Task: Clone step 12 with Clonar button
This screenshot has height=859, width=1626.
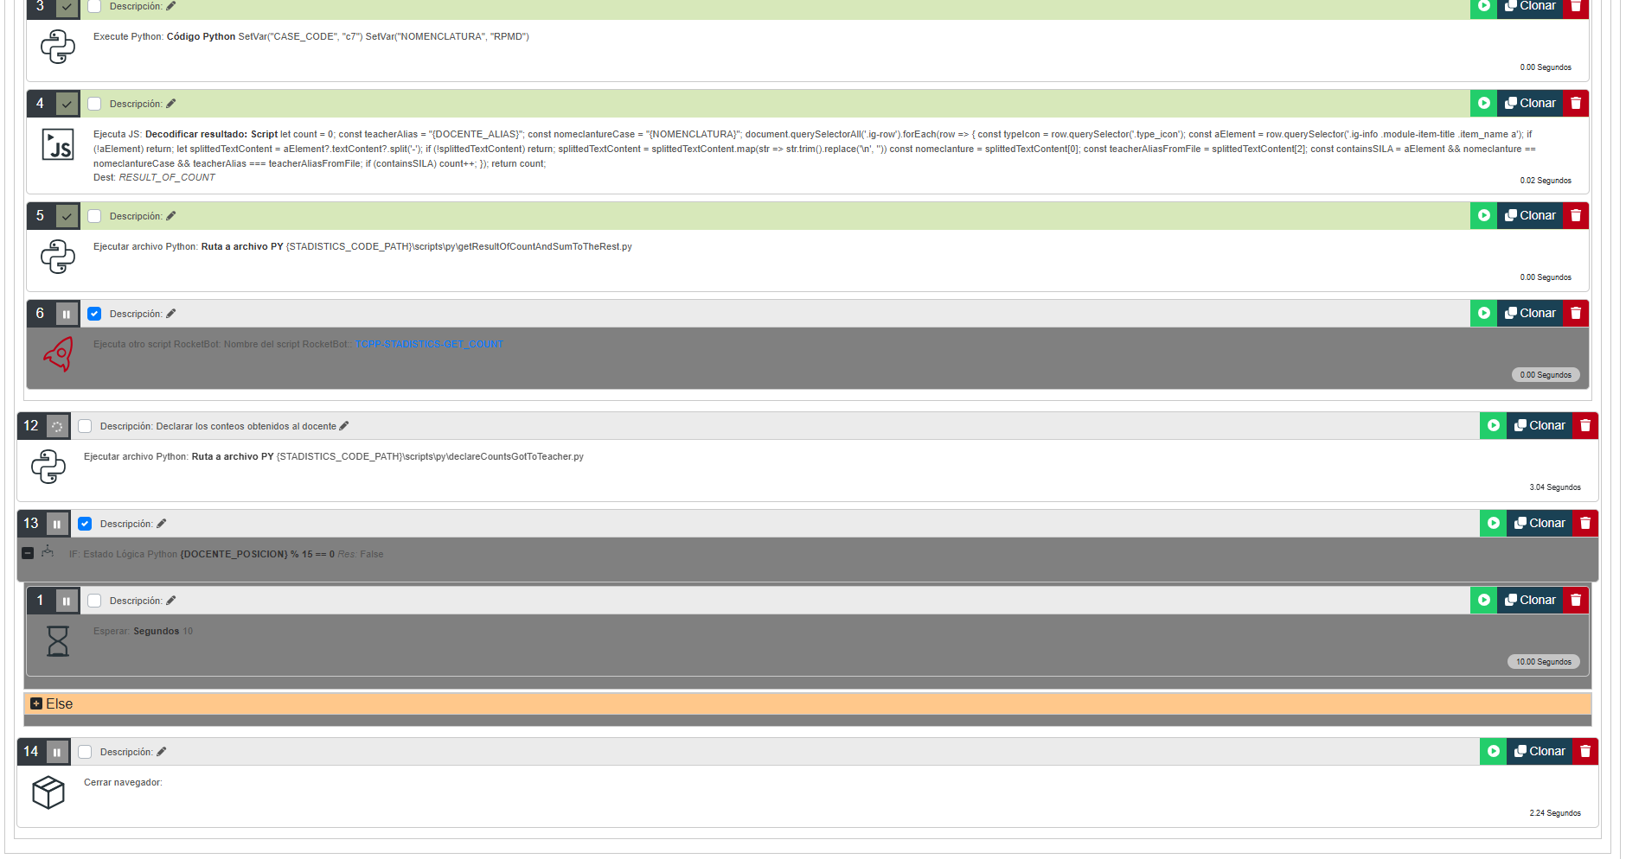Action: (1540, 426)
